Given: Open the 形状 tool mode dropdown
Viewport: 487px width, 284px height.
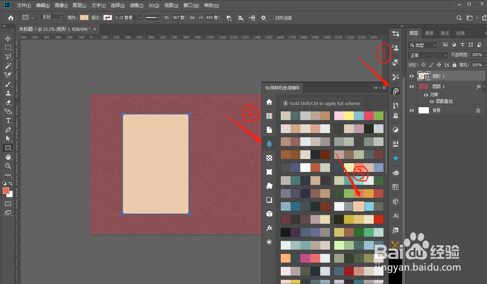Looking at the screenshot, I should coord(52,17).
